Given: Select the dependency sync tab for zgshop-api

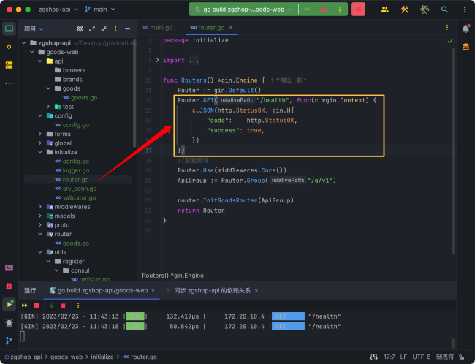Looking at the screenshot, I should click(x=212, y=290).
